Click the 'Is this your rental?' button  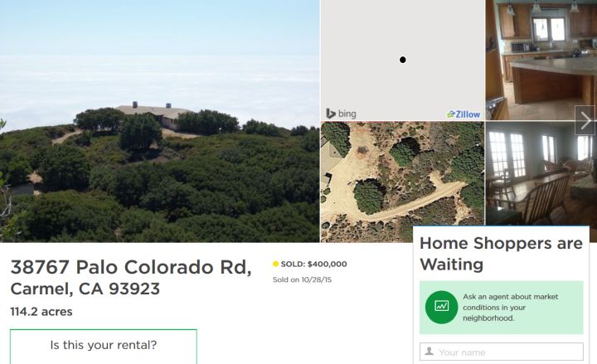click(104, 346)
